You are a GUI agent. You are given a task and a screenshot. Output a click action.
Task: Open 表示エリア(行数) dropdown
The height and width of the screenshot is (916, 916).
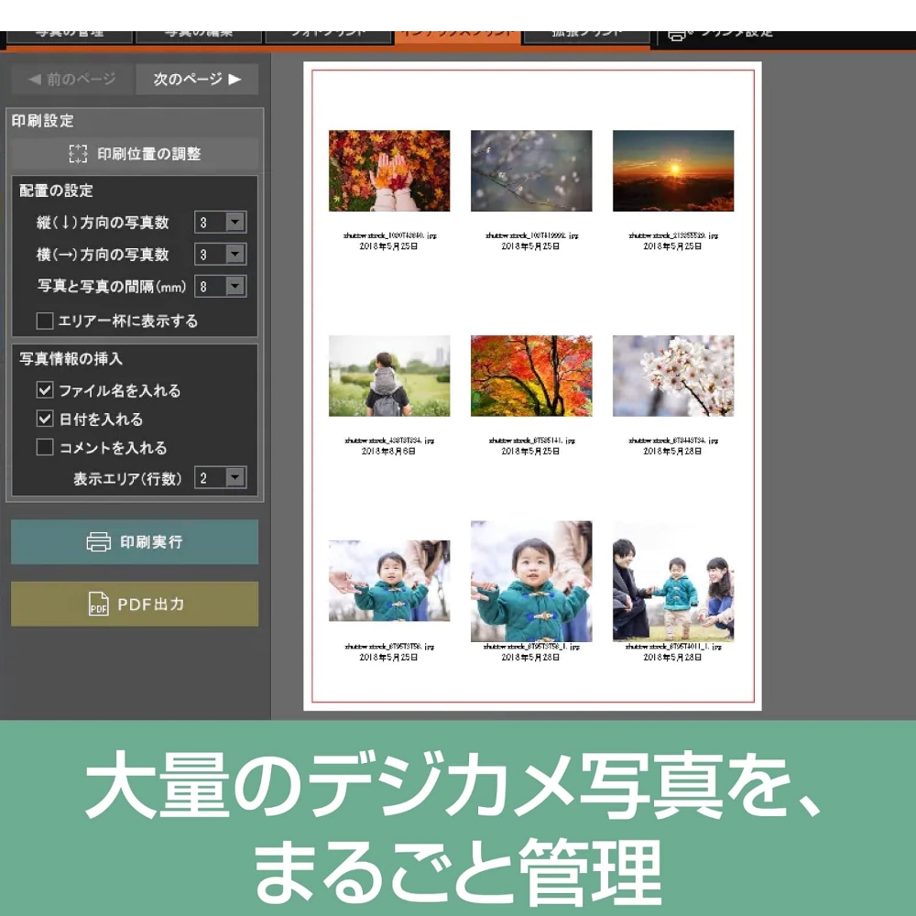tap(235, 478)
